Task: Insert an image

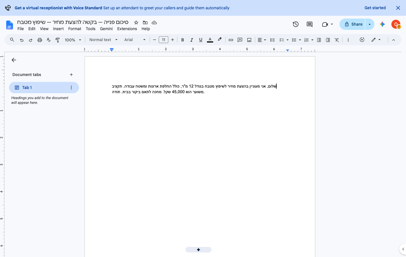Action: (249, 40)
